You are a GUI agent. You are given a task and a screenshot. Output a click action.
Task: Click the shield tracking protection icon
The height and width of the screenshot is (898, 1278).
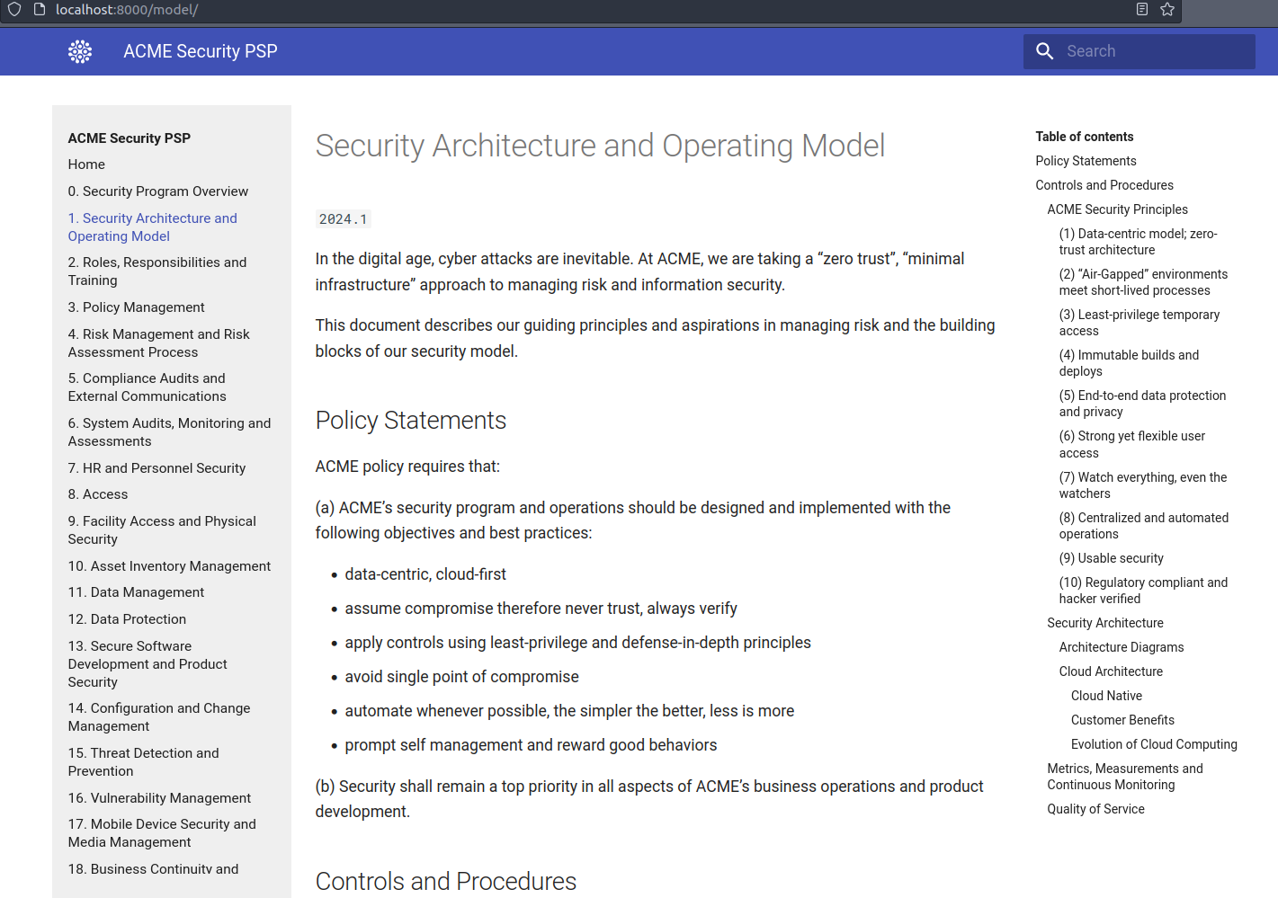pos(14,10)
